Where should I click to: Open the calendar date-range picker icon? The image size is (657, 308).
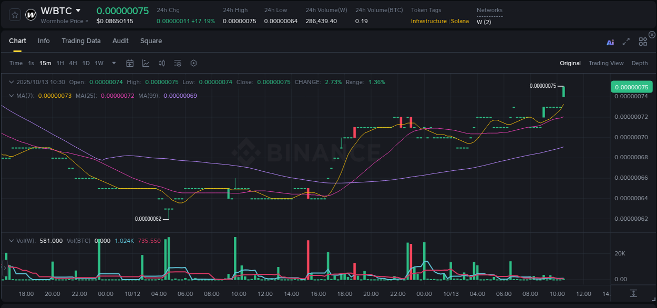click(130, 63)
